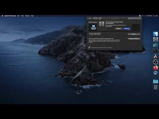Click the menu bar clock

point(149,16)
